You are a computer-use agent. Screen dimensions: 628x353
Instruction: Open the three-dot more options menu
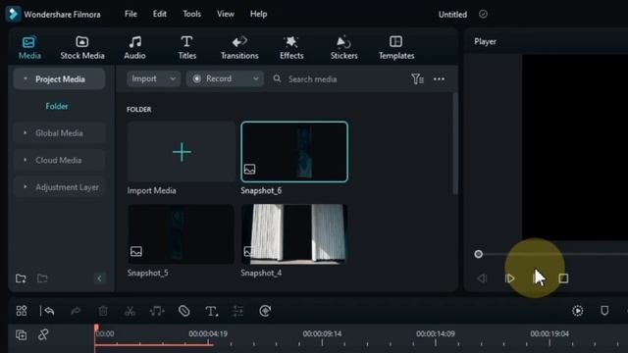point(439,78)
